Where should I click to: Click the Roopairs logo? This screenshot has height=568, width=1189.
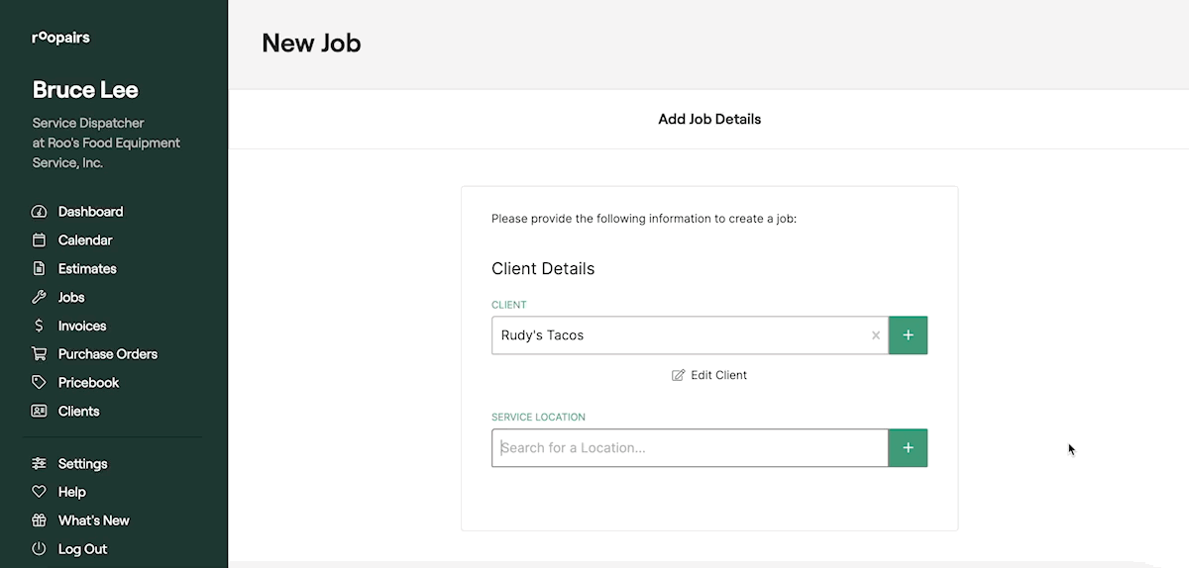tap(60, 39)
